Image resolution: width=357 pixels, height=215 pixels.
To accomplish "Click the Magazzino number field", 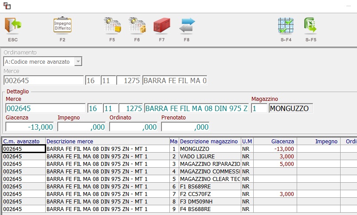I will coord(259,108).
